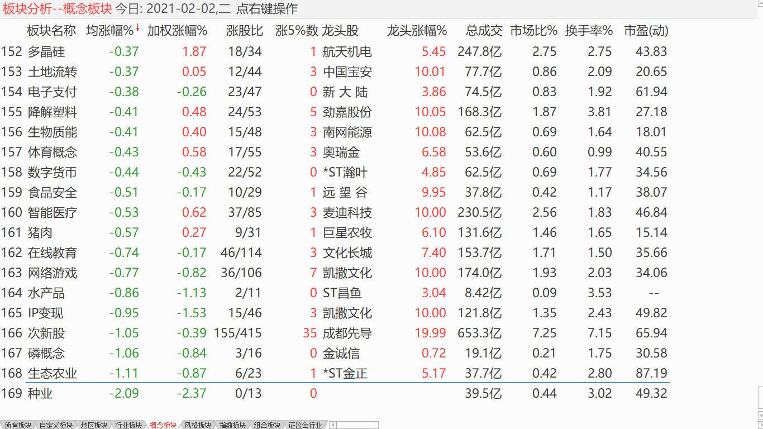Viewport: 763px width, 429px height.
Task: Click leading stock 金诚信
Action: [x=341, y=353]
